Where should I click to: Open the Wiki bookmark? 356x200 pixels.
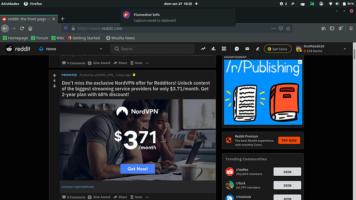pyautogui.click(x=58, y=38)
